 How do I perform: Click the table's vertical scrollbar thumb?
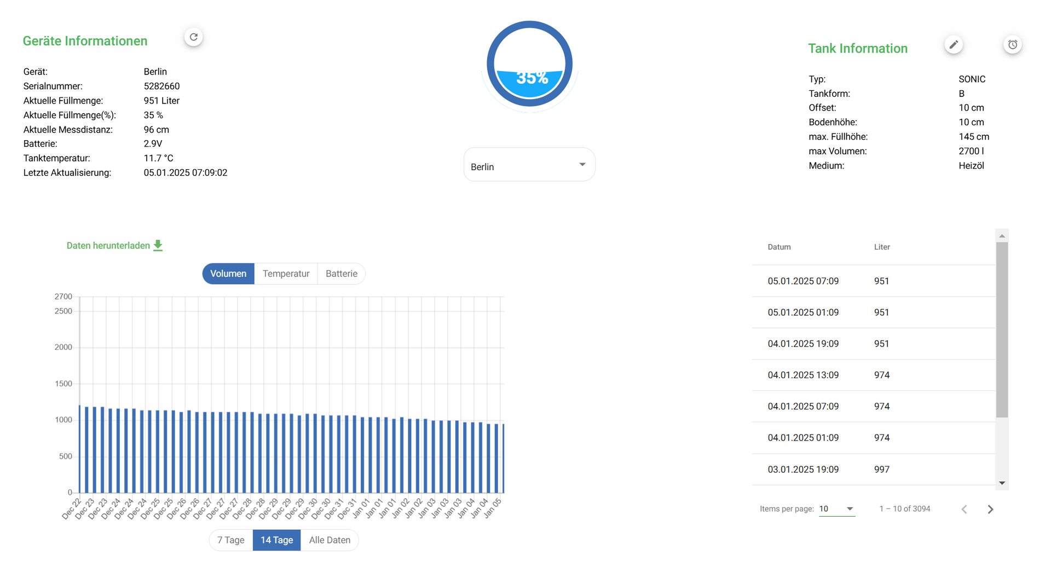[1002, 328]
